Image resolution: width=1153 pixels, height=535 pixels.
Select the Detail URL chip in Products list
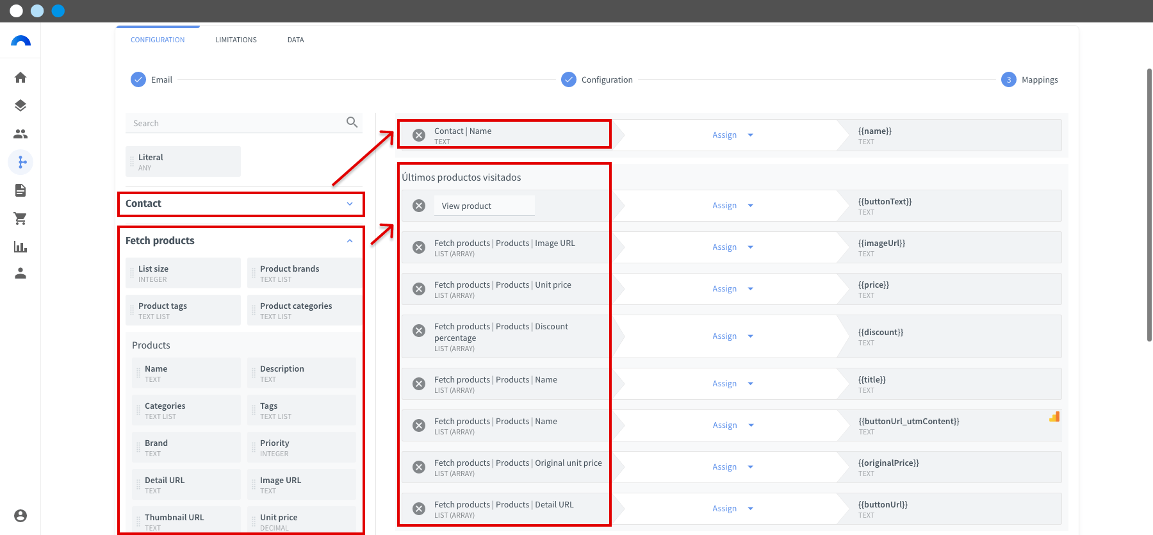(x=186, y=484)
